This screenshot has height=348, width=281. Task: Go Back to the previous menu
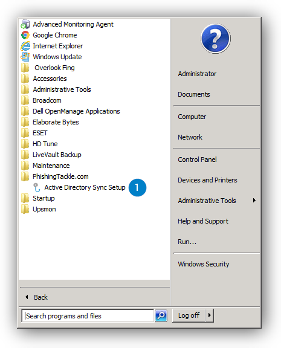(x=40, y=297)
